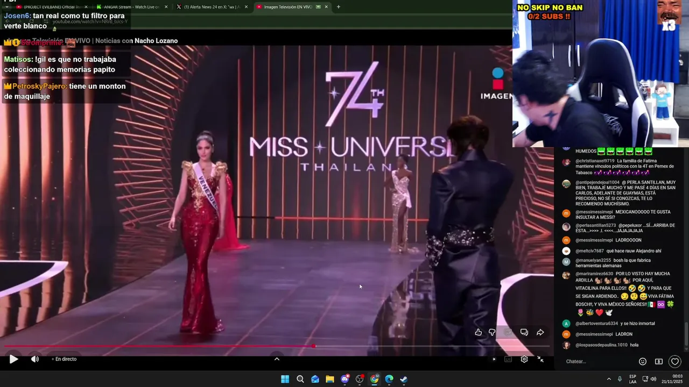Image resolution: width=689 pixels, height=387 pixels.
Task: Open the ESP LAA language switcher
Action: coord(633,379)
